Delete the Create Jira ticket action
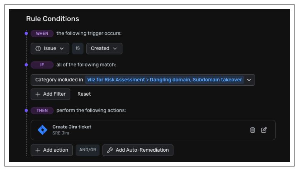This screenshot has height=171, width=299. coord(252,130)
